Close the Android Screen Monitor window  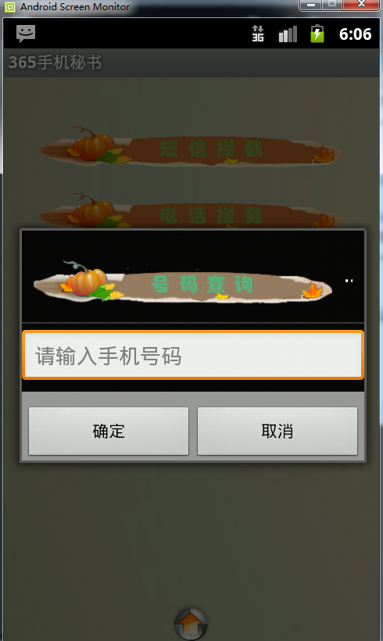click(x=361, y=5)
